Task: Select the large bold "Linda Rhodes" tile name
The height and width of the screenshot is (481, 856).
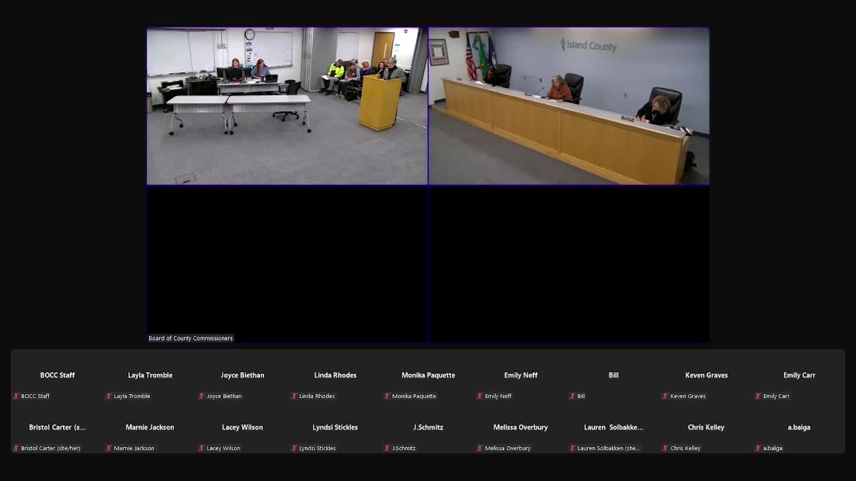Action: click(x=335, y=375)
